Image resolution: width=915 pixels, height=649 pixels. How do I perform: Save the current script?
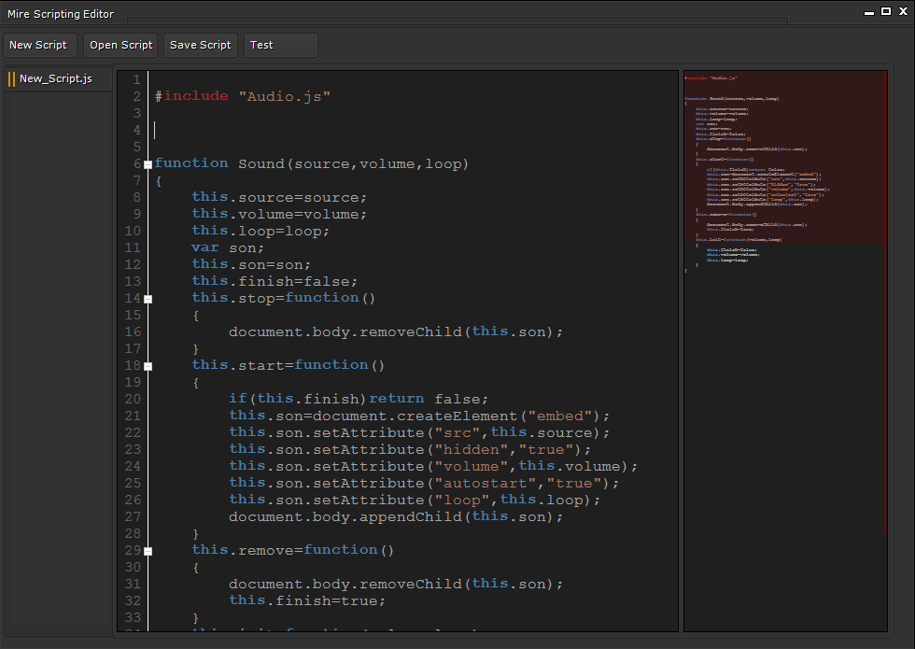point(200,45)
